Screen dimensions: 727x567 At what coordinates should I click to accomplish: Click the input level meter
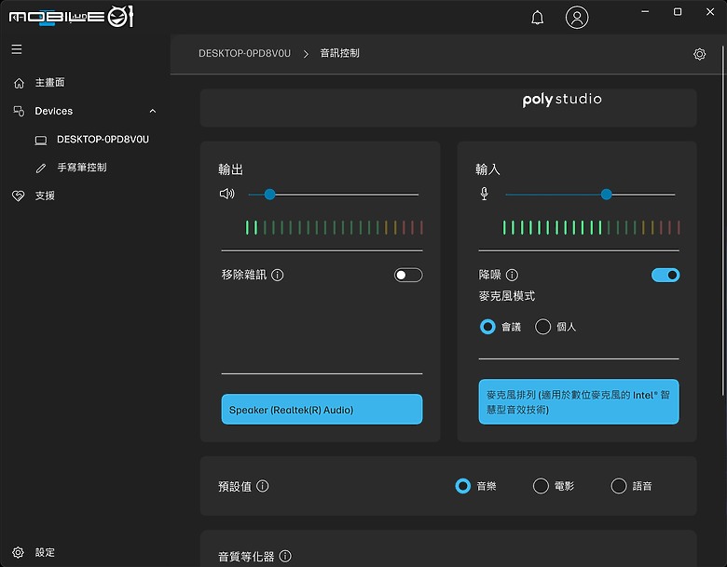coord(591,227)
